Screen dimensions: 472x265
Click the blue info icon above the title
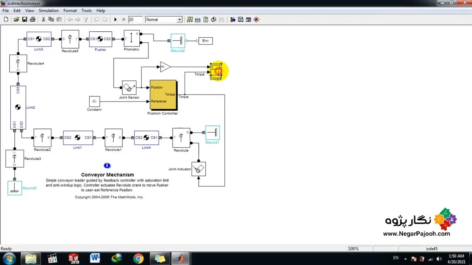[107, 166]
